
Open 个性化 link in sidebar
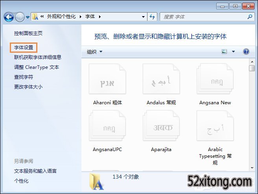point(21,181)
